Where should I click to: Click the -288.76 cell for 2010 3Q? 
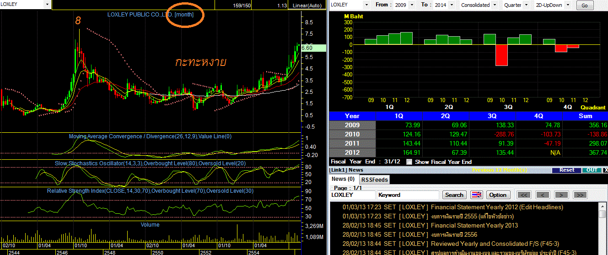click(x=492, y=134)
